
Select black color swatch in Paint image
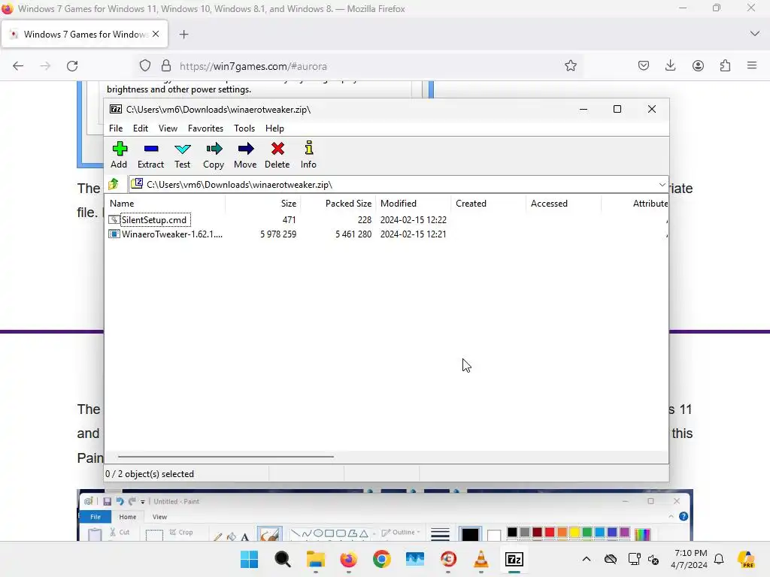511,533
